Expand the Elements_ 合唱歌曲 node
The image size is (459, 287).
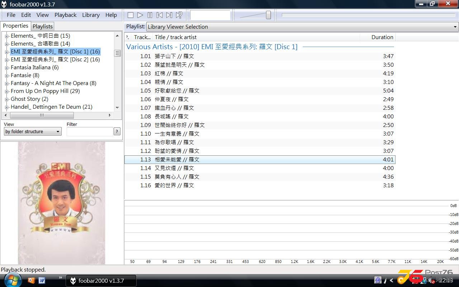[7, 44]
